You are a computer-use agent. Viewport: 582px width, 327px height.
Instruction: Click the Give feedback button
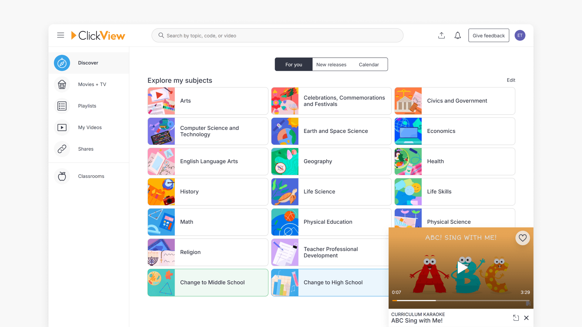[x=489, y=35]
